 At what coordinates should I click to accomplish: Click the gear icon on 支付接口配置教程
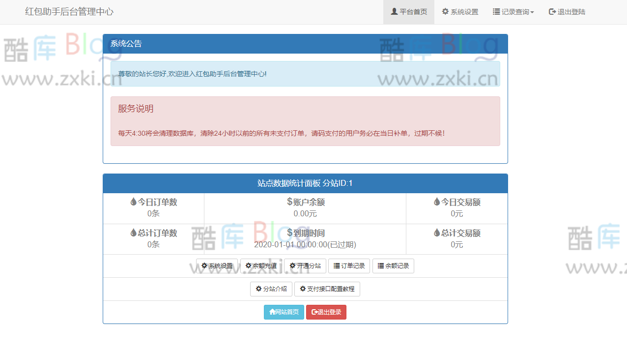302,289
